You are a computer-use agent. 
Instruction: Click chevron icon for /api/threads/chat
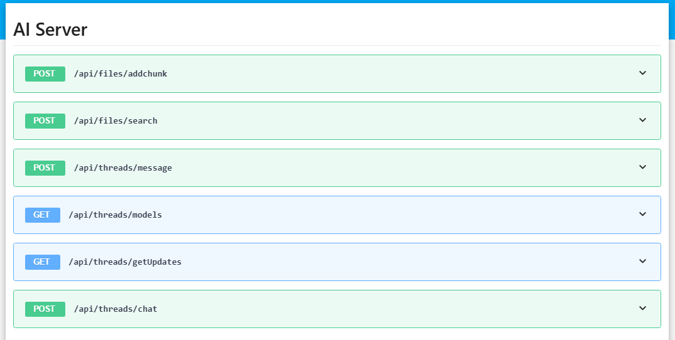642,309
